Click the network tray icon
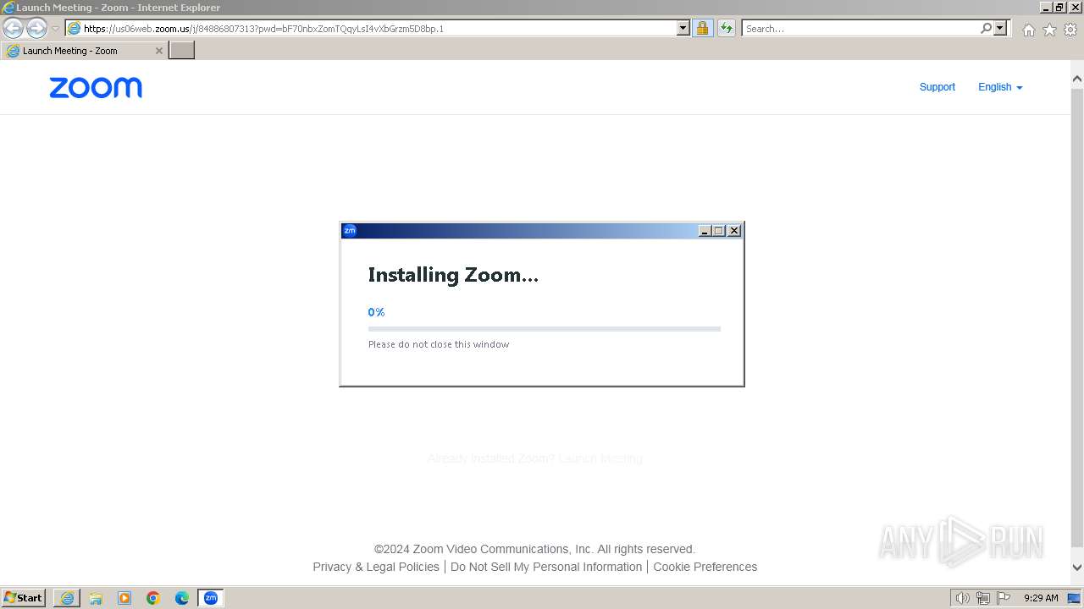This screenshot has width=1084, height=609. [x=983, y=598]
